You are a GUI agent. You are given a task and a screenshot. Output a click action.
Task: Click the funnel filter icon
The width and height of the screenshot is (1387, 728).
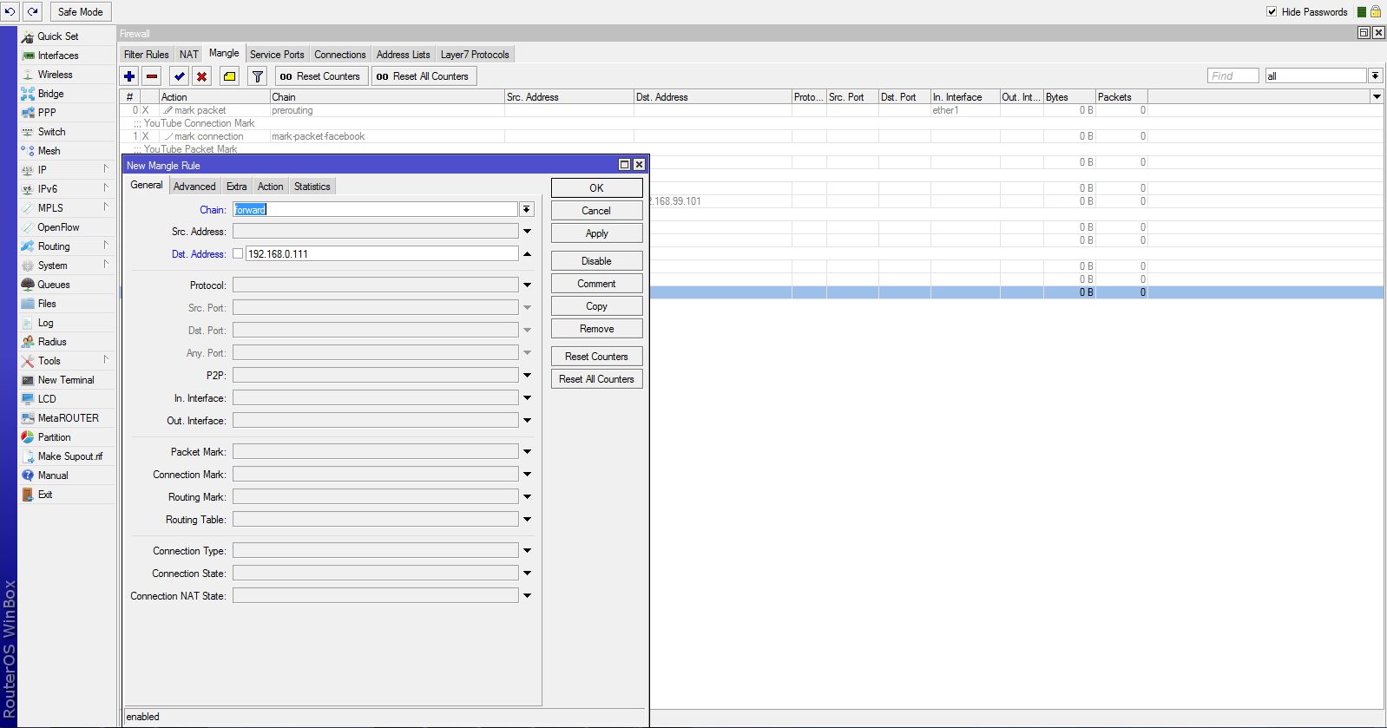point(258,76)
